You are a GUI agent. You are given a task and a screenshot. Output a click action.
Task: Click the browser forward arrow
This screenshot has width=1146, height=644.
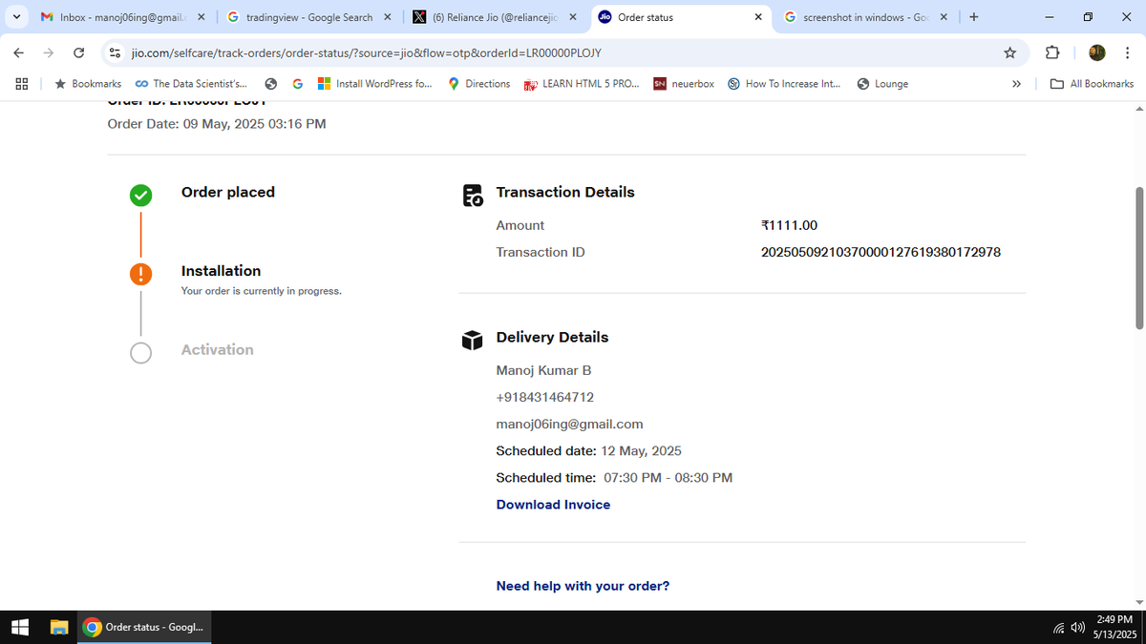pyautogui.click(x=49, y=52)
